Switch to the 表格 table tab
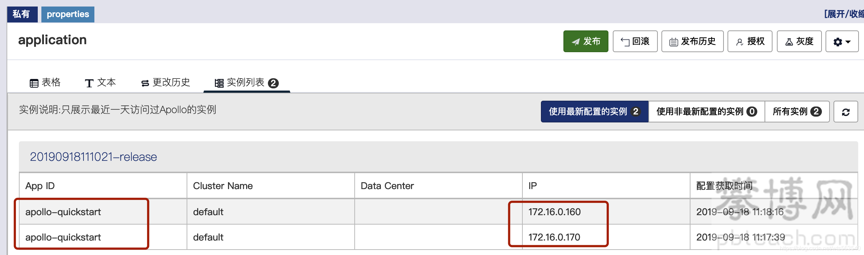Screen dimensions: 864x255 point(45,83)
